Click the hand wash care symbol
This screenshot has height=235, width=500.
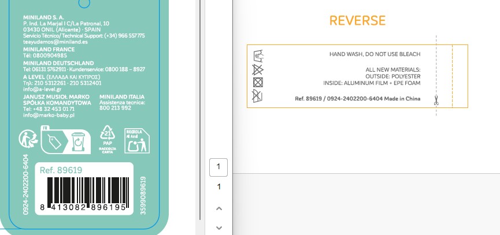pyautogui.click(x=258, y=55)
